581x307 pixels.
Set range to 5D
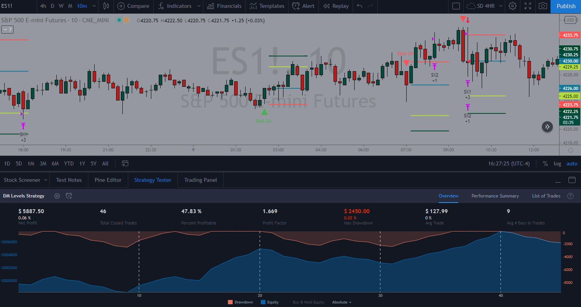[x=19, y=163]
